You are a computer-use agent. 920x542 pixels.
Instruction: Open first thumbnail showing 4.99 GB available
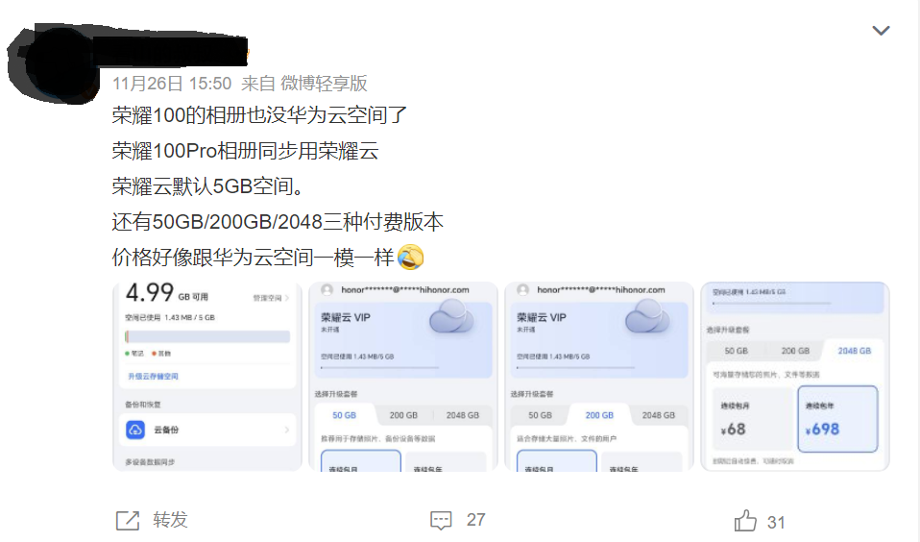tap(207, 377)
